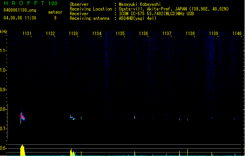Click the 1131 time axis marker
The width and height of the screenshot is (245, 156).
tap(27, 34)
